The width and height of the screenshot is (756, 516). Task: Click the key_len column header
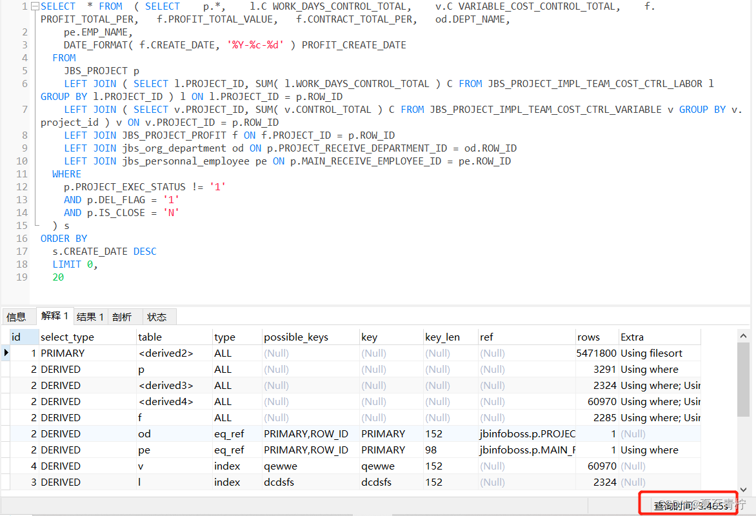pyautogui.click(x=451, y=337)
